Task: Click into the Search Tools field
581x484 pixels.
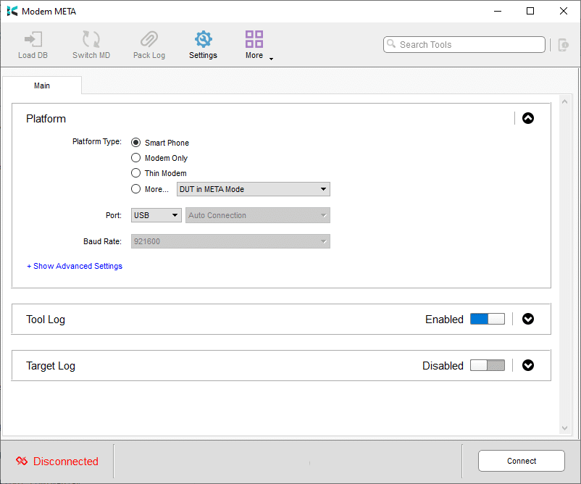Action: 464,44
